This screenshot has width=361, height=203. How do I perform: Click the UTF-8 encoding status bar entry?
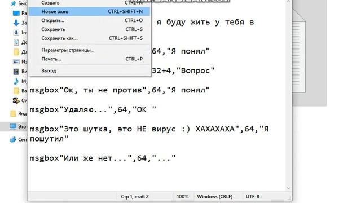click(x=253, y=197)
